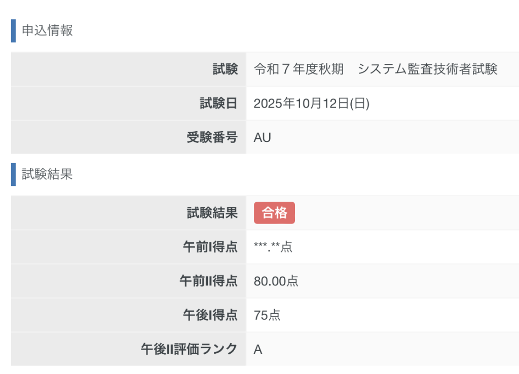Click the 80.00点 score value
The image size is (519, 374).
276,281
